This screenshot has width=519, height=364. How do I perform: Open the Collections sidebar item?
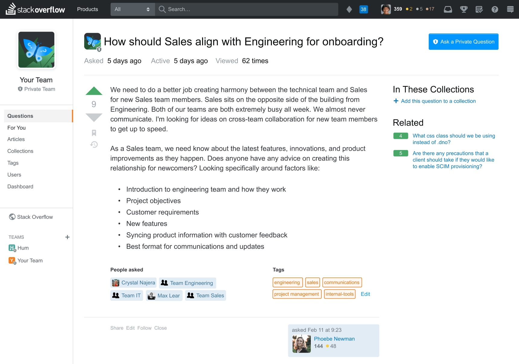click(x=20, y=151)
